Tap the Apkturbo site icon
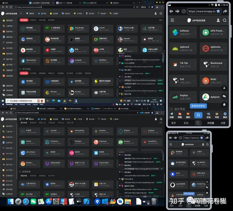 (205, 49)
